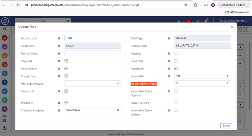The height and width of the screenshot is (136, 252).
Task: Open the No Of Decimal Places dropdown
Action: click(x=202, y=83)
